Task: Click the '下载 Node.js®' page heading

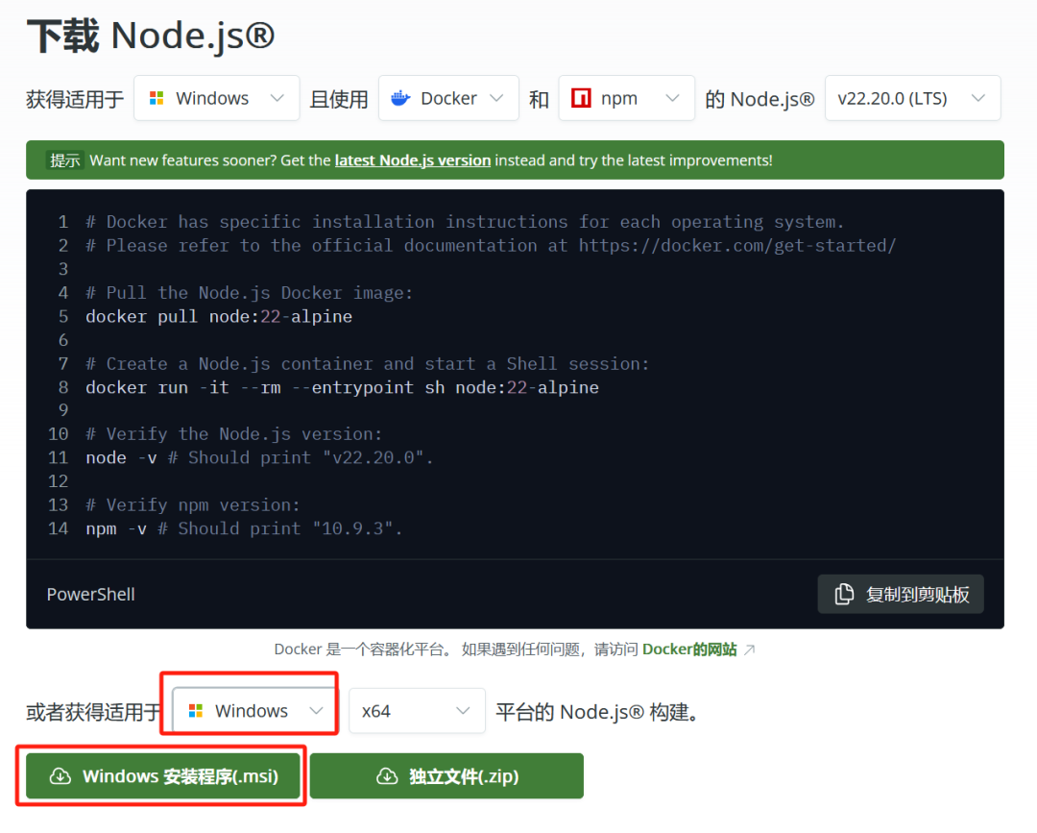Action: click(151, 36)
